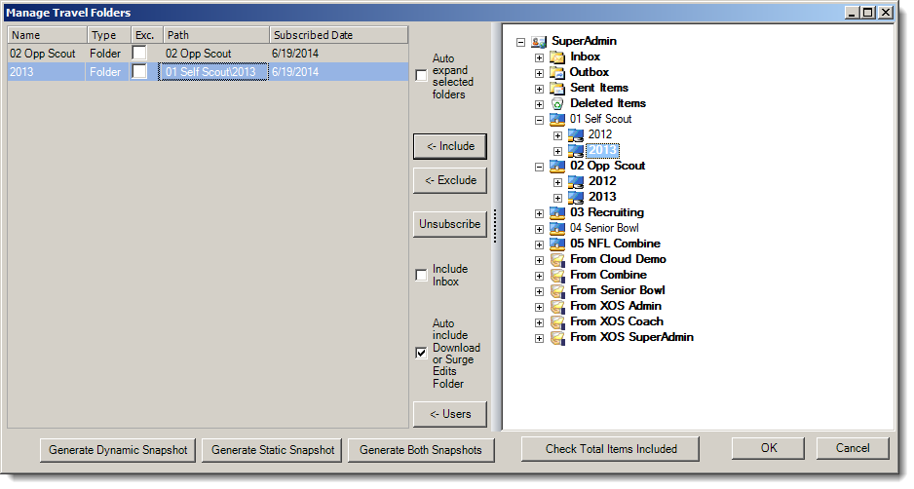The height and width of the screenshot is (489, 914).
Task: Click Generate Both Snapshots
Action: pyautogui.click(x=421, y=450)
